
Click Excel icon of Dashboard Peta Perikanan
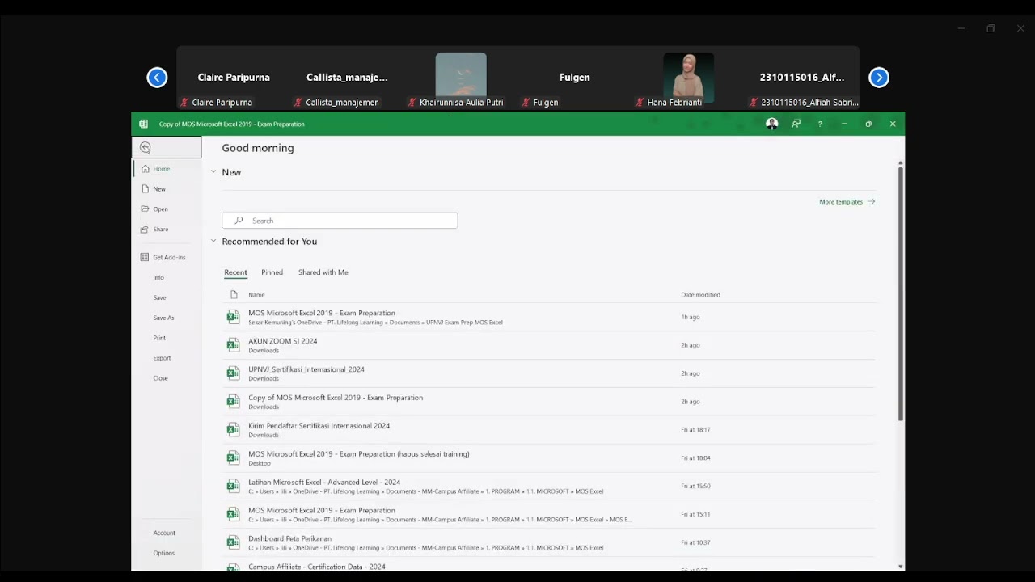(233, 542)
